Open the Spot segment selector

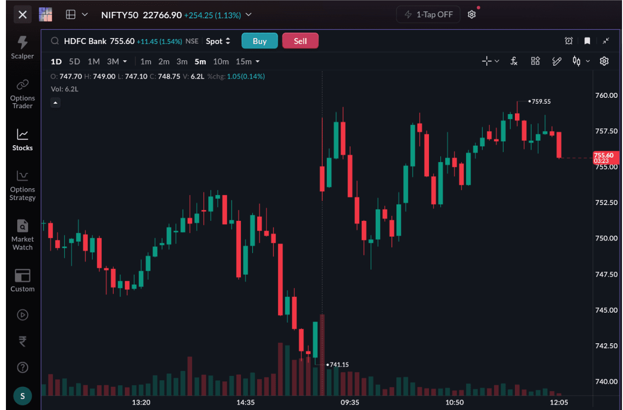[218, 41]
